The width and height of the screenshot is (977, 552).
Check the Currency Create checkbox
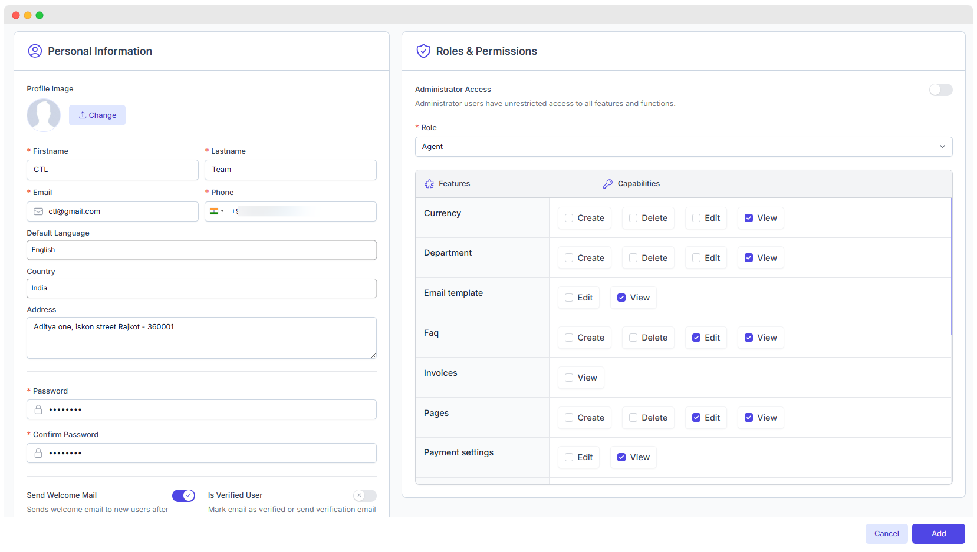coord(569,218)
